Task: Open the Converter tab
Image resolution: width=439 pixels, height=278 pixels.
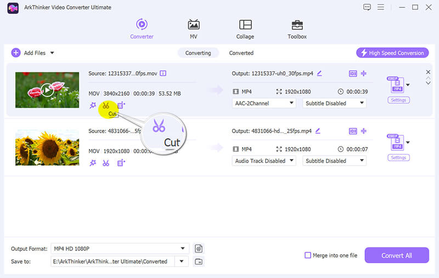Action: [142, 29]
